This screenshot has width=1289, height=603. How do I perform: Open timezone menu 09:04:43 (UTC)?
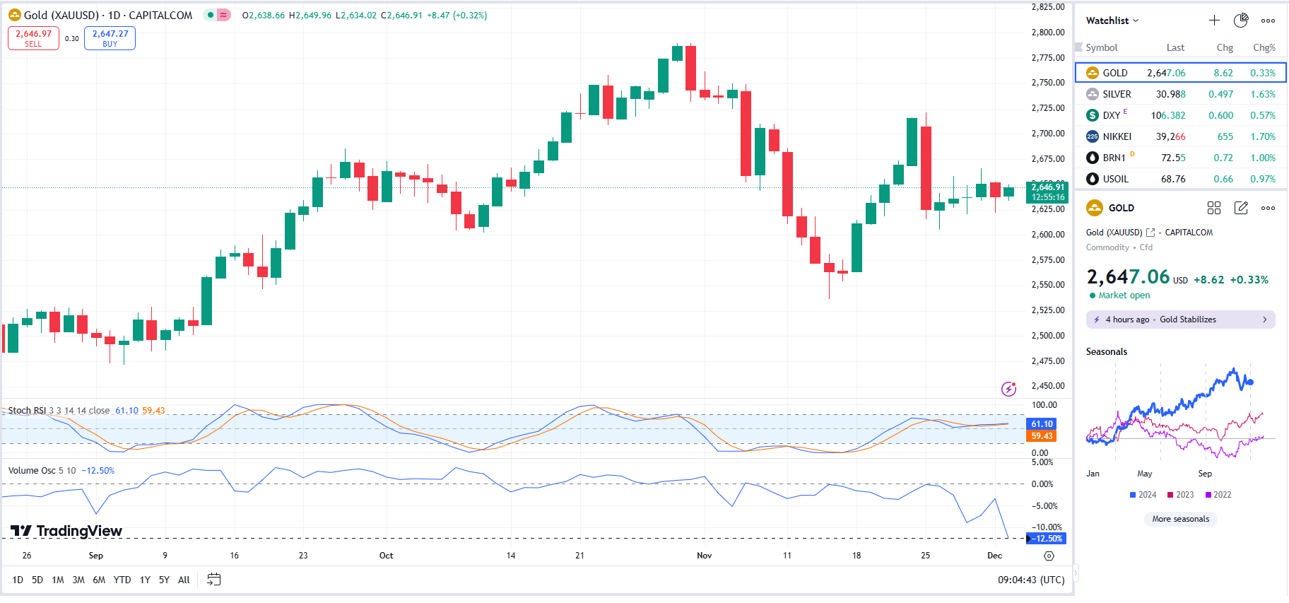pos(1031,580)
